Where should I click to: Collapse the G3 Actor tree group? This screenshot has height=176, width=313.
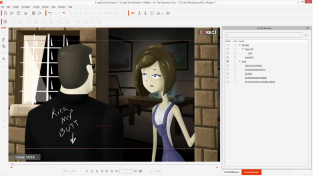tap(240, 45)
